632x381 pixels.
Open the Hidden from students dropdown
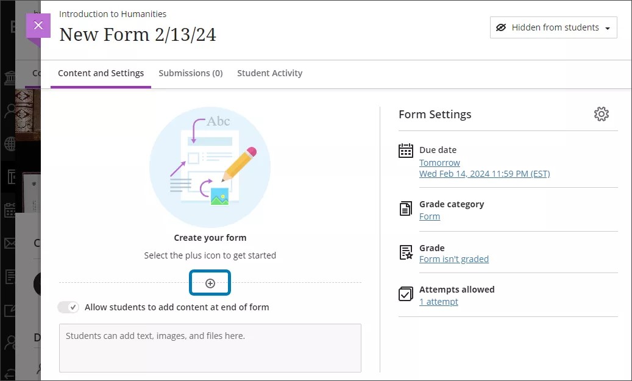click(x=553, y=27)
